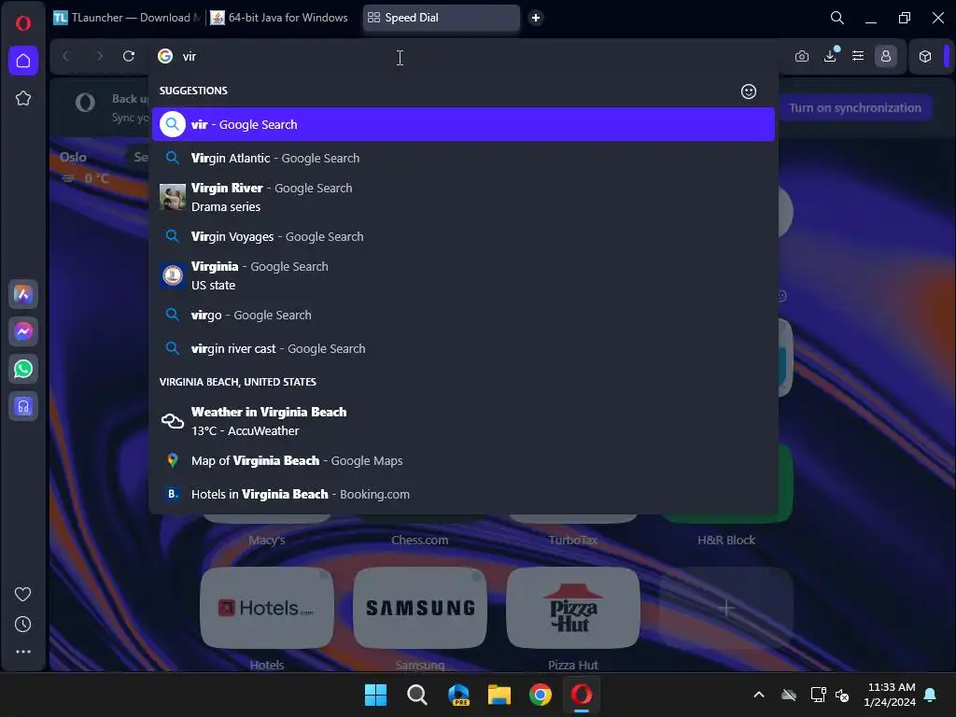This screenshot has height=717, width=956.
Task: Open the user profile account icon
Action: tap(886, 56)
